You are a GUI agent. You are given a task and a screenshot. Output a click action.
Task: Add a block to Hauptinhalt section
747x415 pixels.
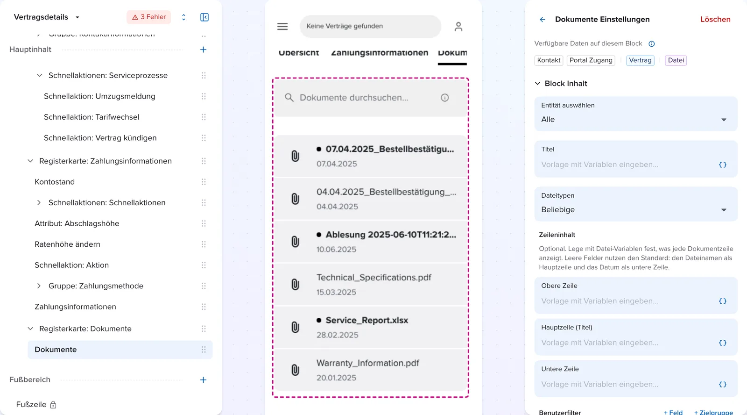tap(204, 50)
